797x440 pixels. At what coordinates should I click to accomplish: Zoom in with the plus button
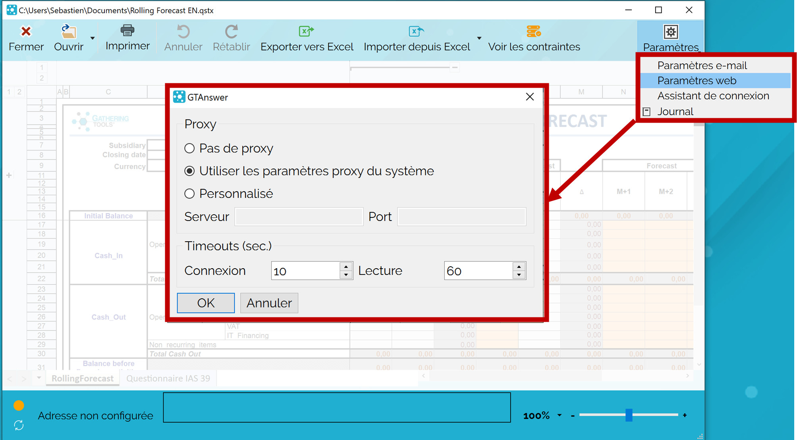(x=685, y=415)
